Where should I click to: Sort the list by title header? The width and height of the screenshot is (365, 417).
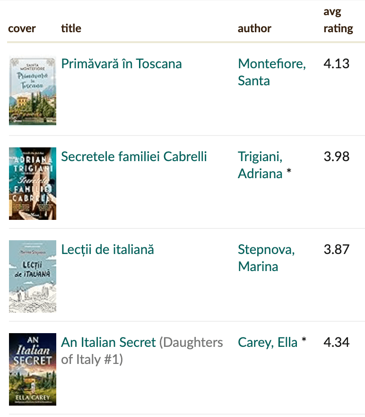tap(71, 28)
